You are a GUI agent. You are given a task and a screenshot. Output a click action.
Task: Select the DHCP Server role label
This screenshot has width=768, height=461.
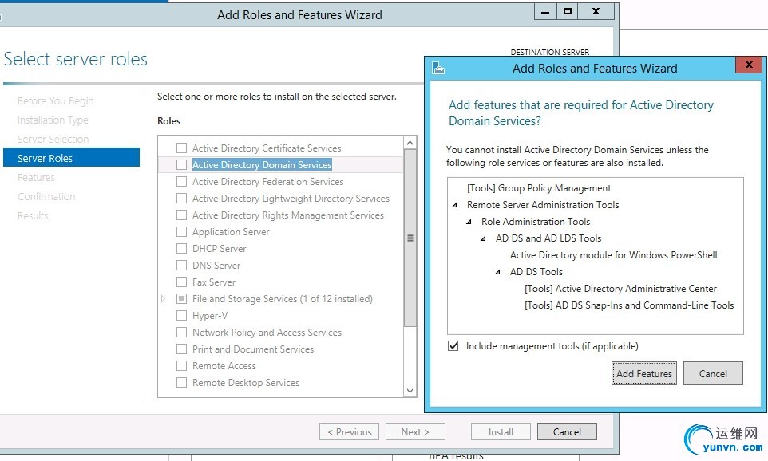[220, 249]
